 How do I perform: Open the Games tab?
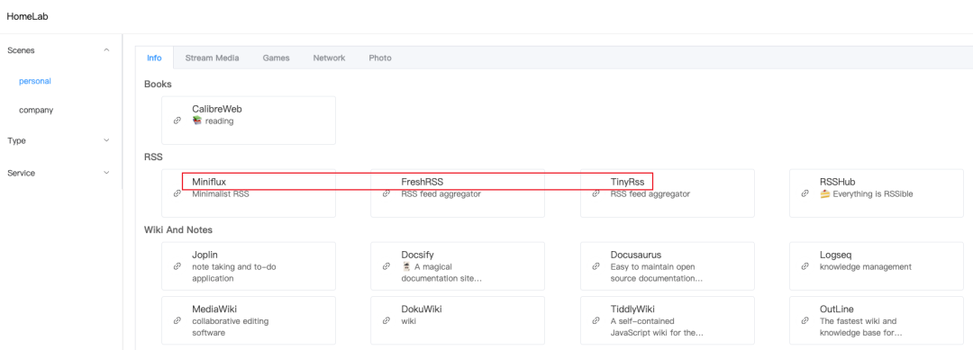277,58
